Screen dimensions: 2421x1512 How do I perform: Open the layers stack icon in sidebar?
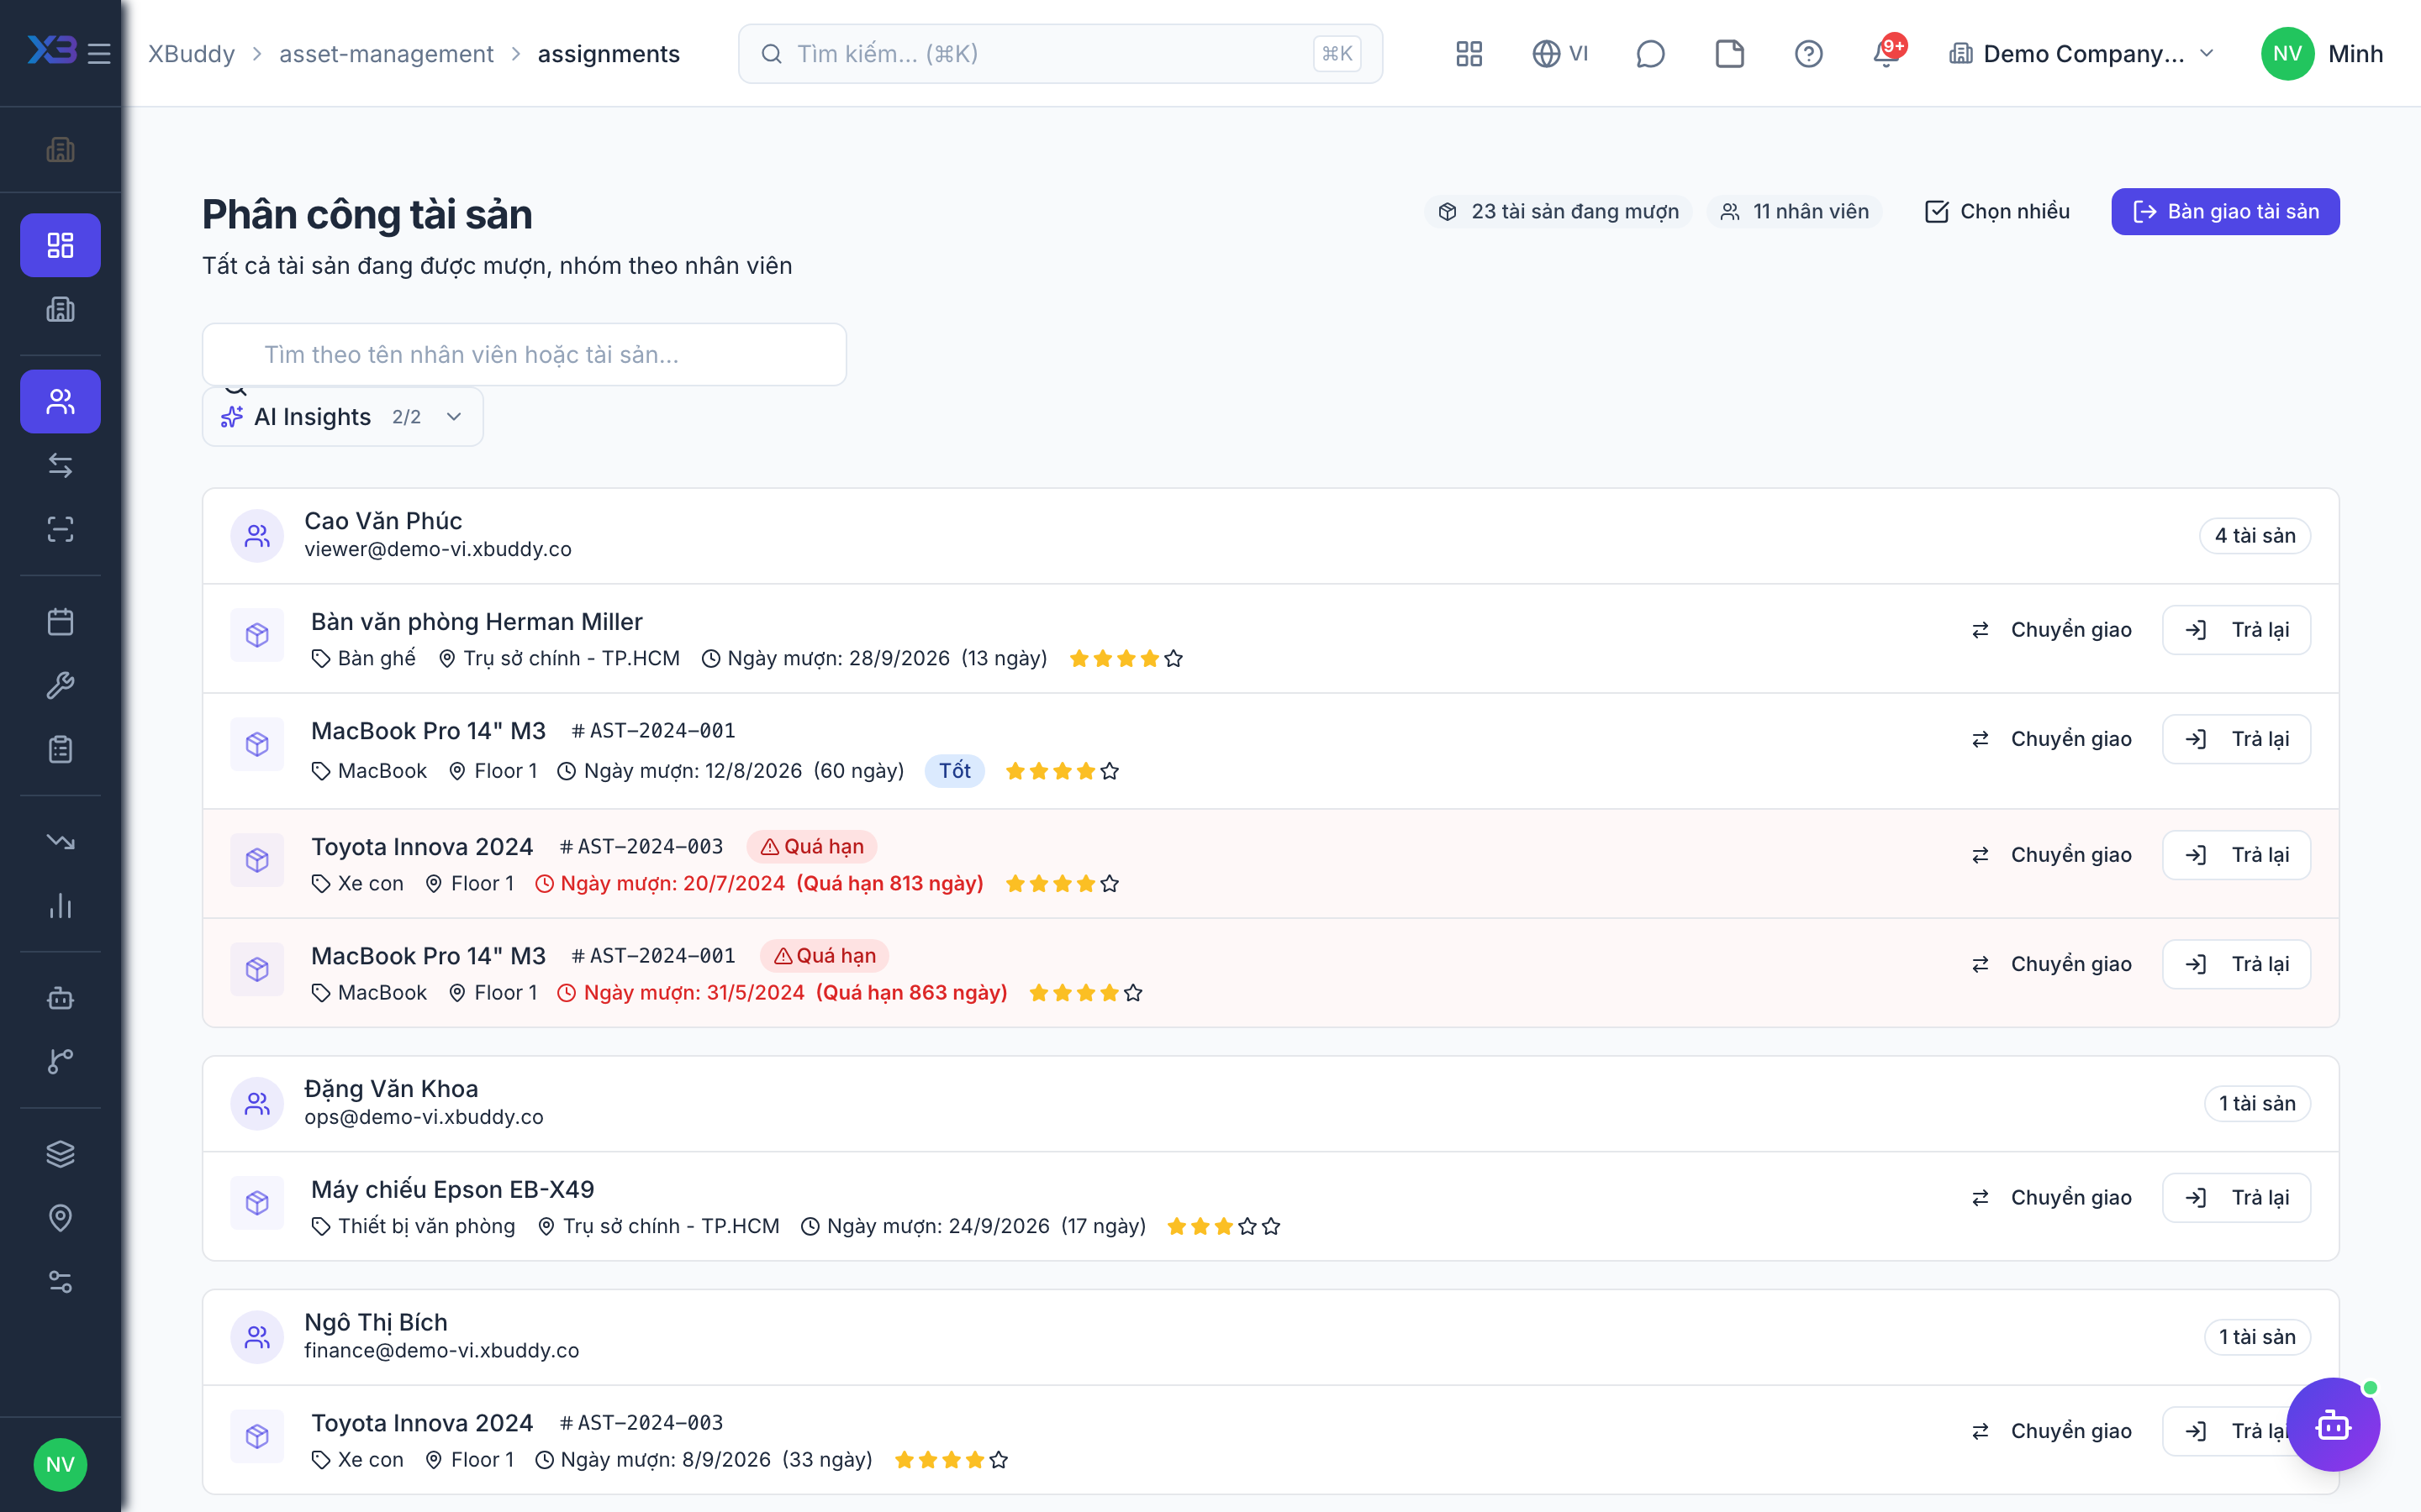[x=60, y=1154]
